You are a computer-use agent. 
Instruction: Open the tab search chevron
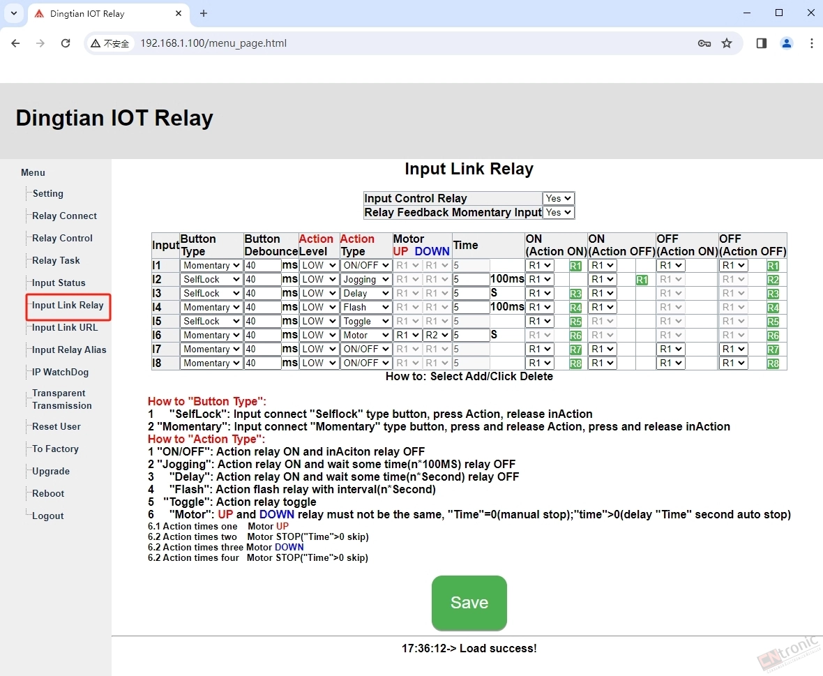[14, 14]
